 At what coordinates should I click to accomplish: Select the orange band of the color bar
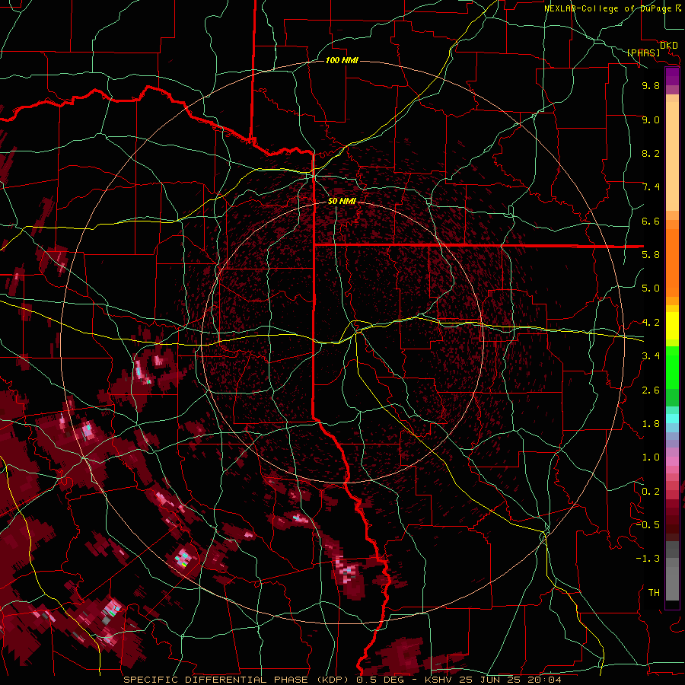(672, 263)
